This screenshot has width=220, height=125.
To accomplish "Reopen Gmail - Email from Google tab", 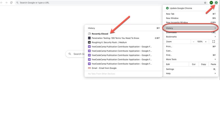I will click(x=123, y=68).
